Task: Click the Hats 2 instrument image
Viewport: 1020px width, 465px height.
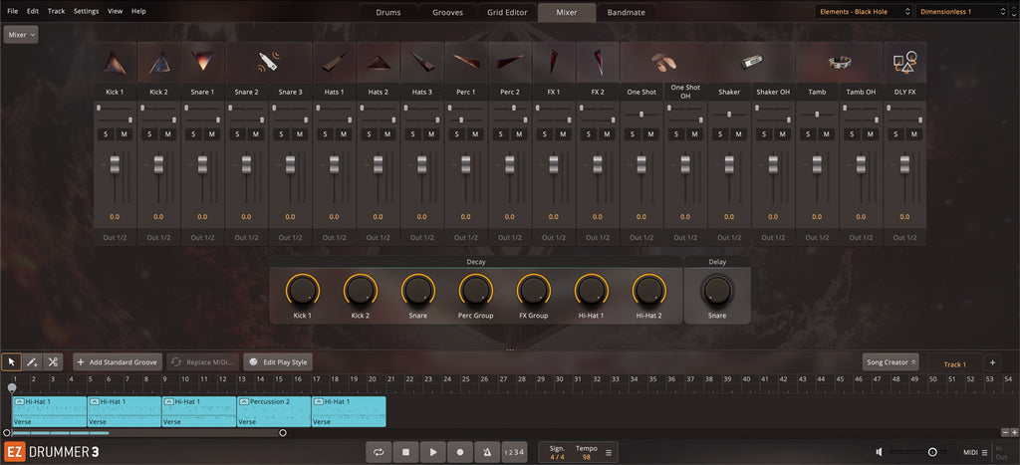Action: click(x=378, y=63)
